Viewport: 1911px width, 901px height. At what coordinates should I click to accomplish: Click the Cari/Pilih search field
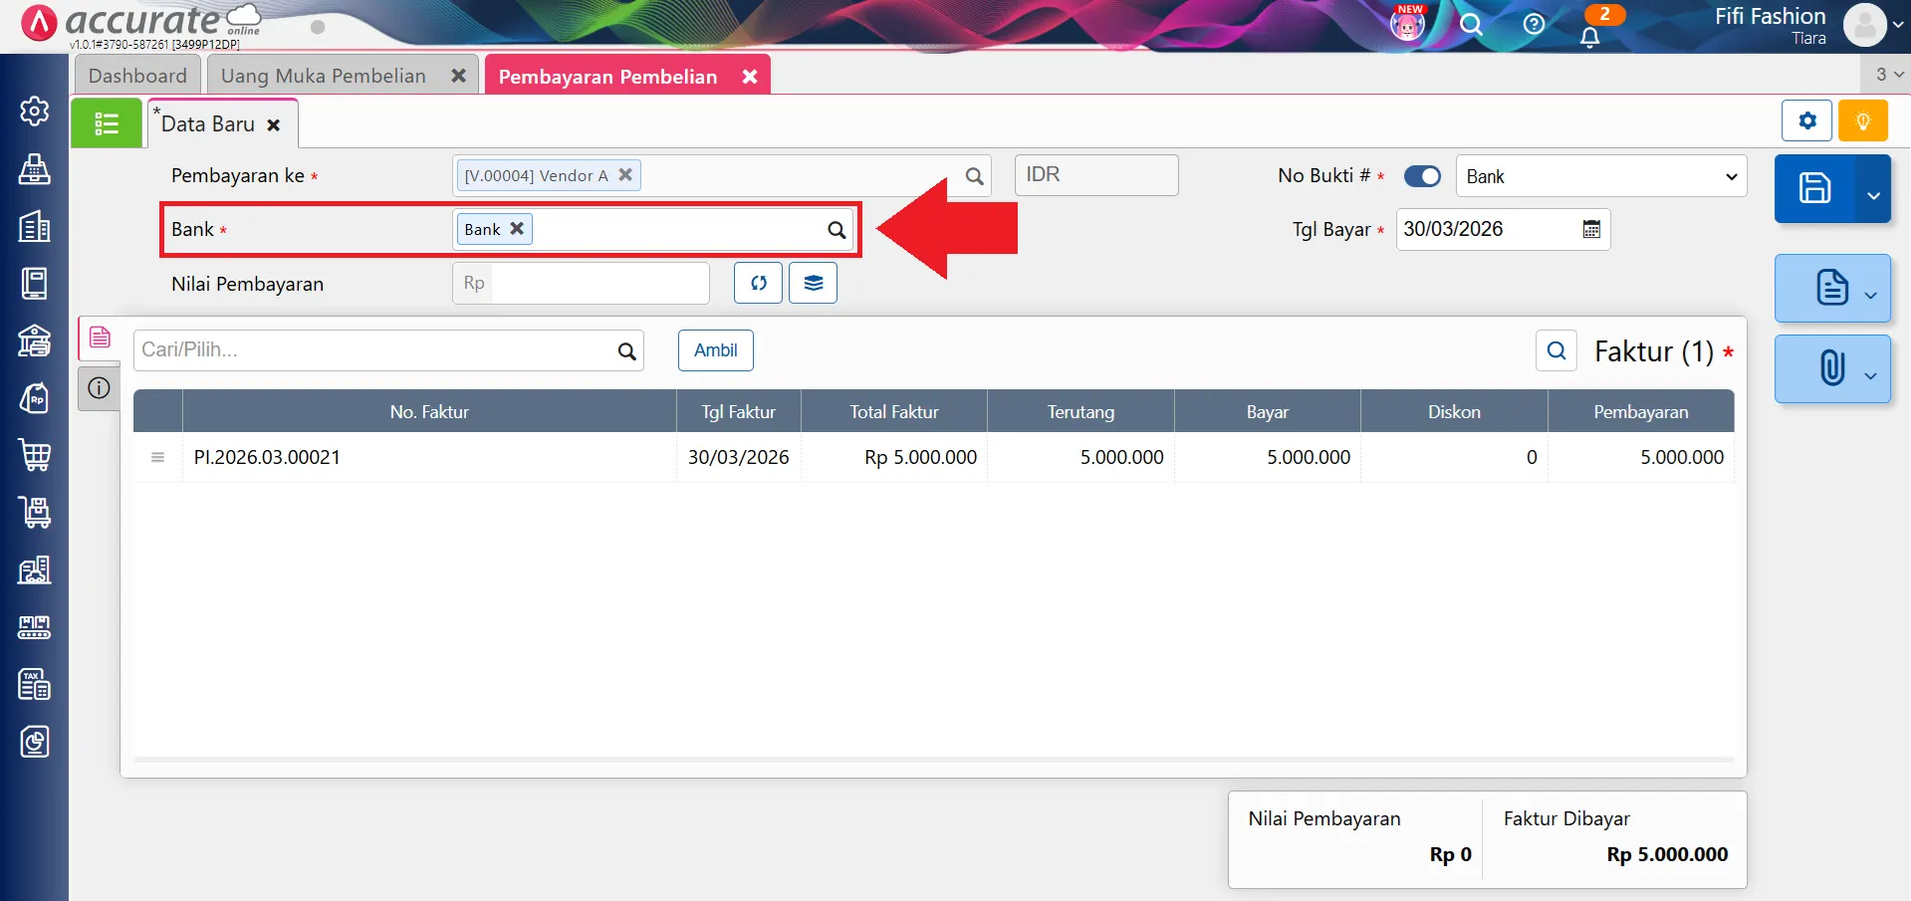pos(374,350)
